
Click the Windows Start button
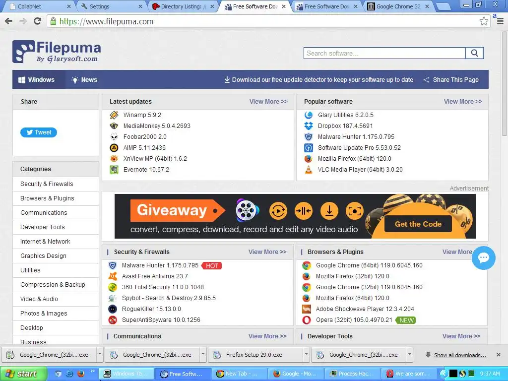click(x=23, y=374)
